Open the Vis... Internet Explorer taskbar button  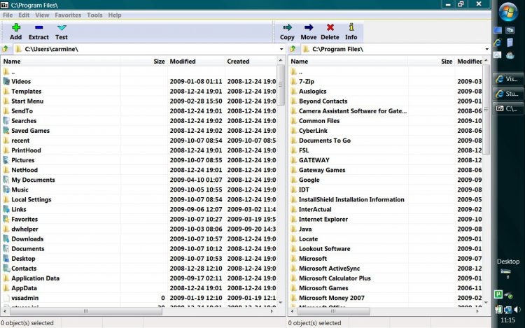(508, 79)
